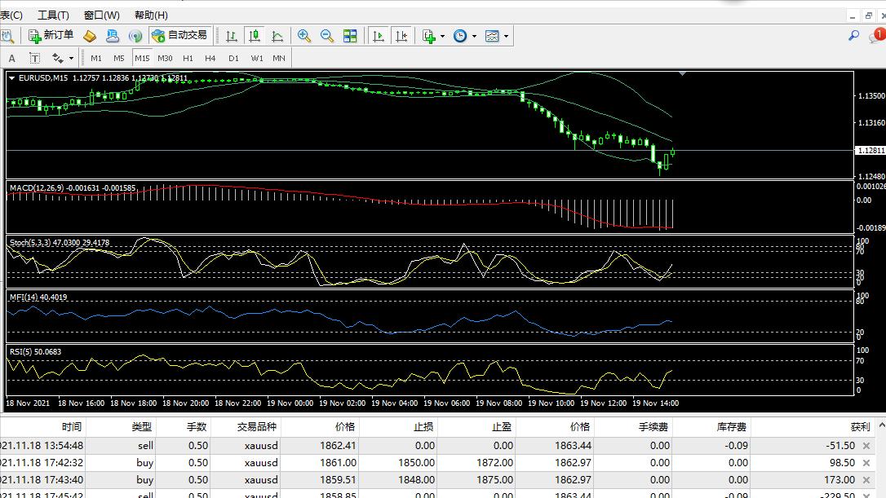Open the periodicity clock dropdown
The image size is (886, 498).
pyautogui.click(x=464, y=36)
